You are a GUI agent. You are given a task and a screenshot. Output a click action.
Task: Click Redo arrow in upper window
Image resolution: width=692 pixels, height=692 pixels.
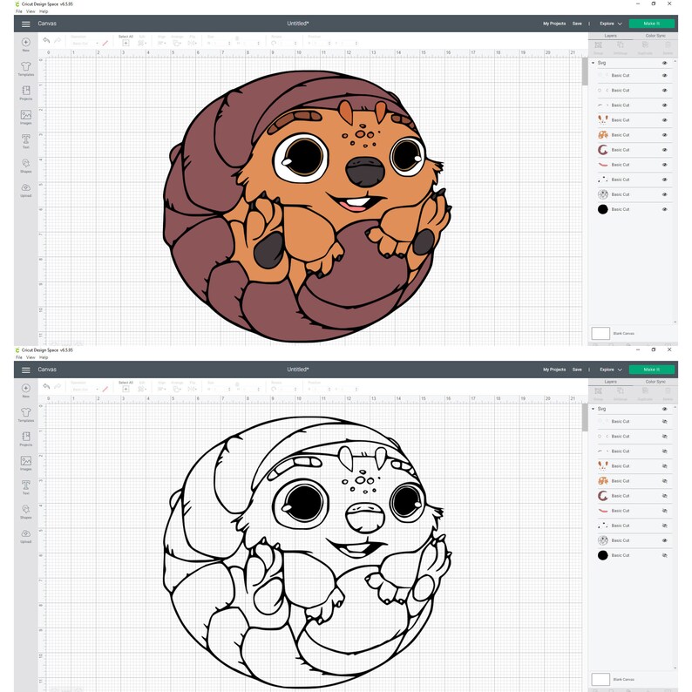click(58, 41)
